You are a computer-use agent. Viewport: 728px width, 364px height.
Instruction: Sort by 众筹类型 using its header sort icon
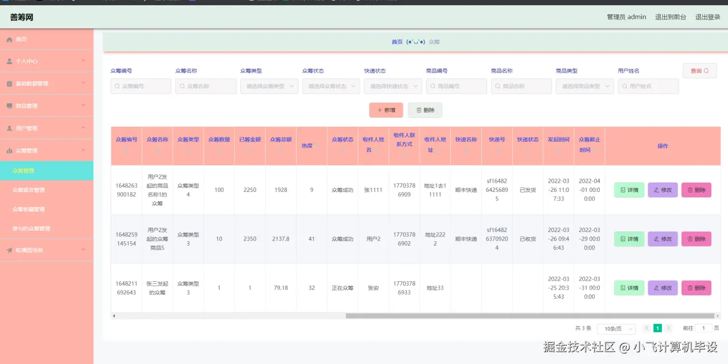pyautogui.click(x=188, y=150)
